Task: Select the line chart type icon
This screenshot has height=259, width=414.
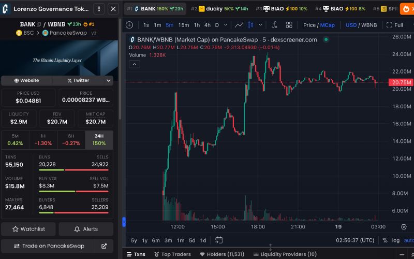Action: (239, 25)
